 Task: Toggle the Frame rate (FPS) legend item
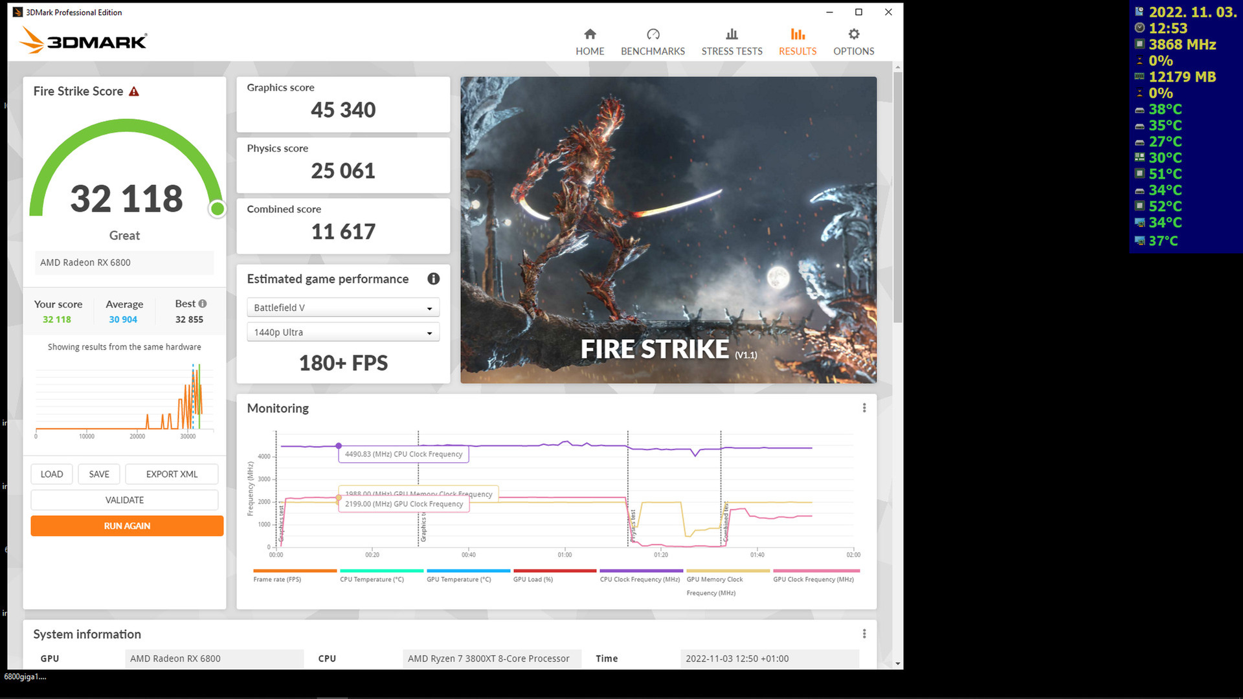pos(295,576)
